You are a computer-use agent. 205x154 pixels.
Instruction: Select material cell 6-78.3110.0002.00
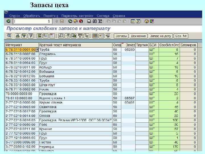[22, 54]
